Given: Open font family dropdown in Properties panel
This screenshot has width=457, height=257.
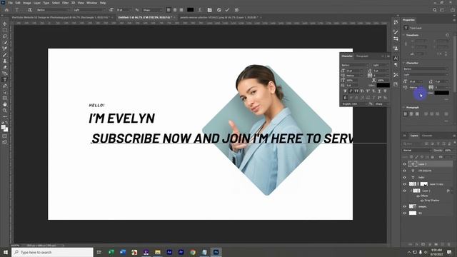Looking at the screenshot, I should tap(426, 69).
